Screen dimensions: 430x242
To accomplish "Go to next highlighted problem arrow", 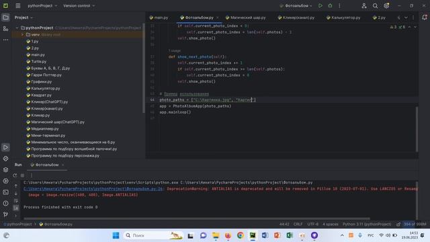I will pyautogui.click(x=415, y=27).
